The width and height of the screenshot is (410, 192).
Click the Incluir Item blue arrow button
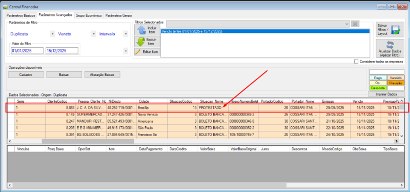pos(147,30)
